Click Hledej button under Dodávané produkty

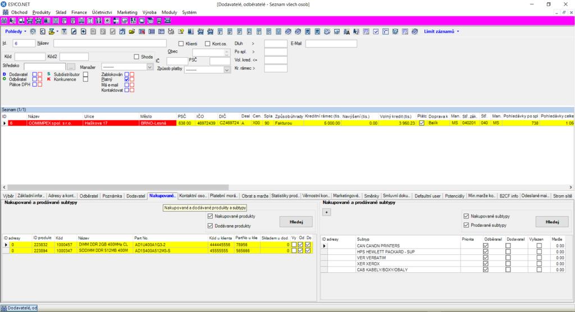pos(296,222)
